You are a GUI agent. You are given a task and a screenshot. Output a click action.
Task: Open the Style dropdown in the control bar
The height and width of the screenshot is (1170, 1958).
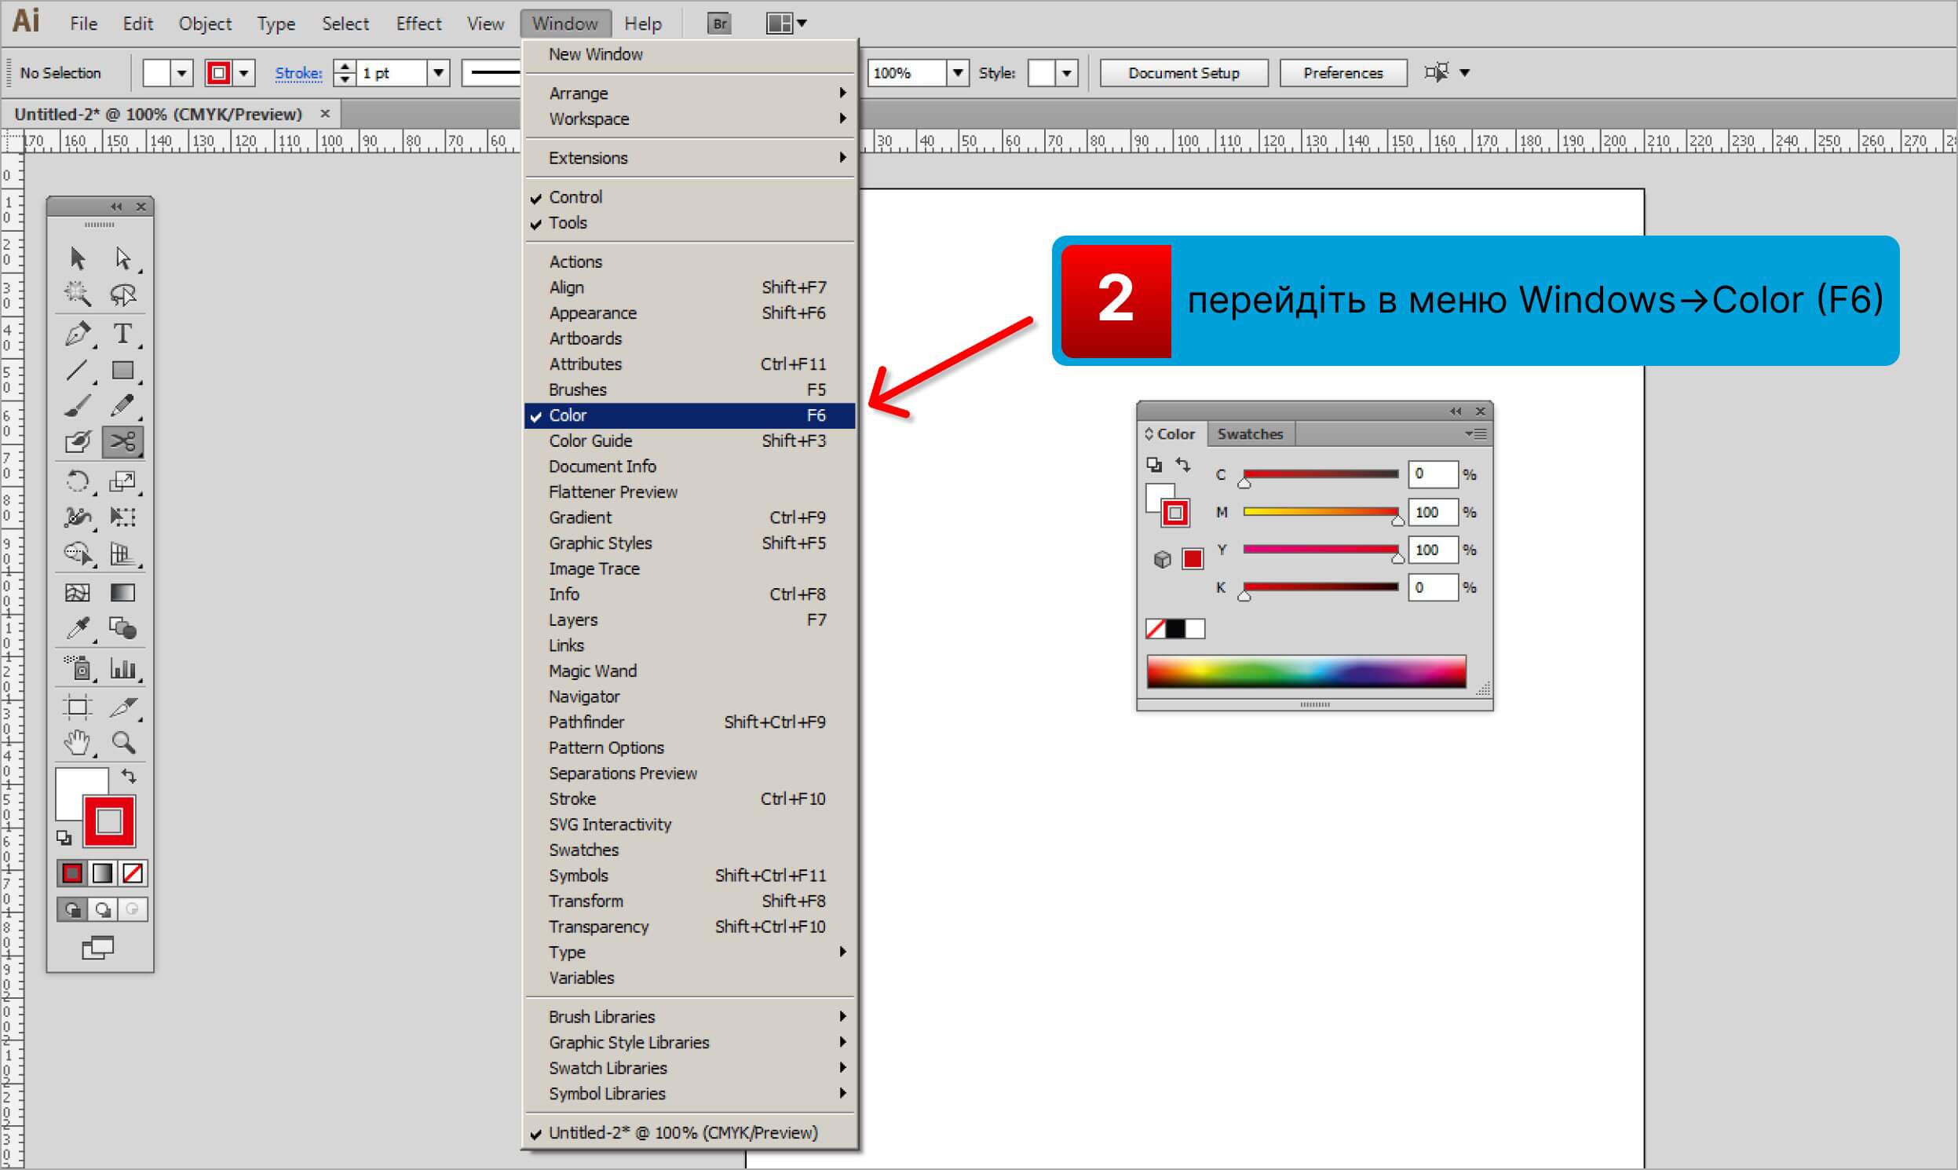(x=1066, y=72)
